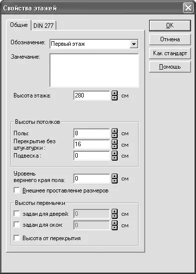The image size is (196, 274).
Task: Open help with the Помощь button
Action: (170, 67)
